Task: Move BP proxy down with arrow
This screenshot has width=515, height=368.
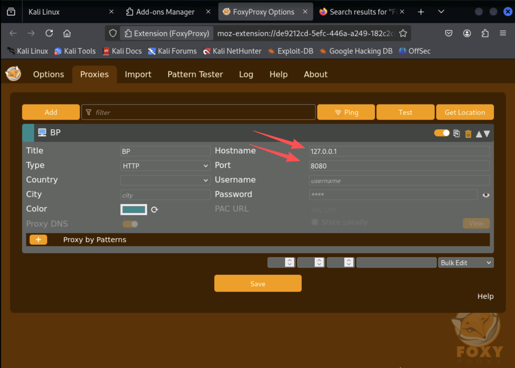Action: pos(487,134)
